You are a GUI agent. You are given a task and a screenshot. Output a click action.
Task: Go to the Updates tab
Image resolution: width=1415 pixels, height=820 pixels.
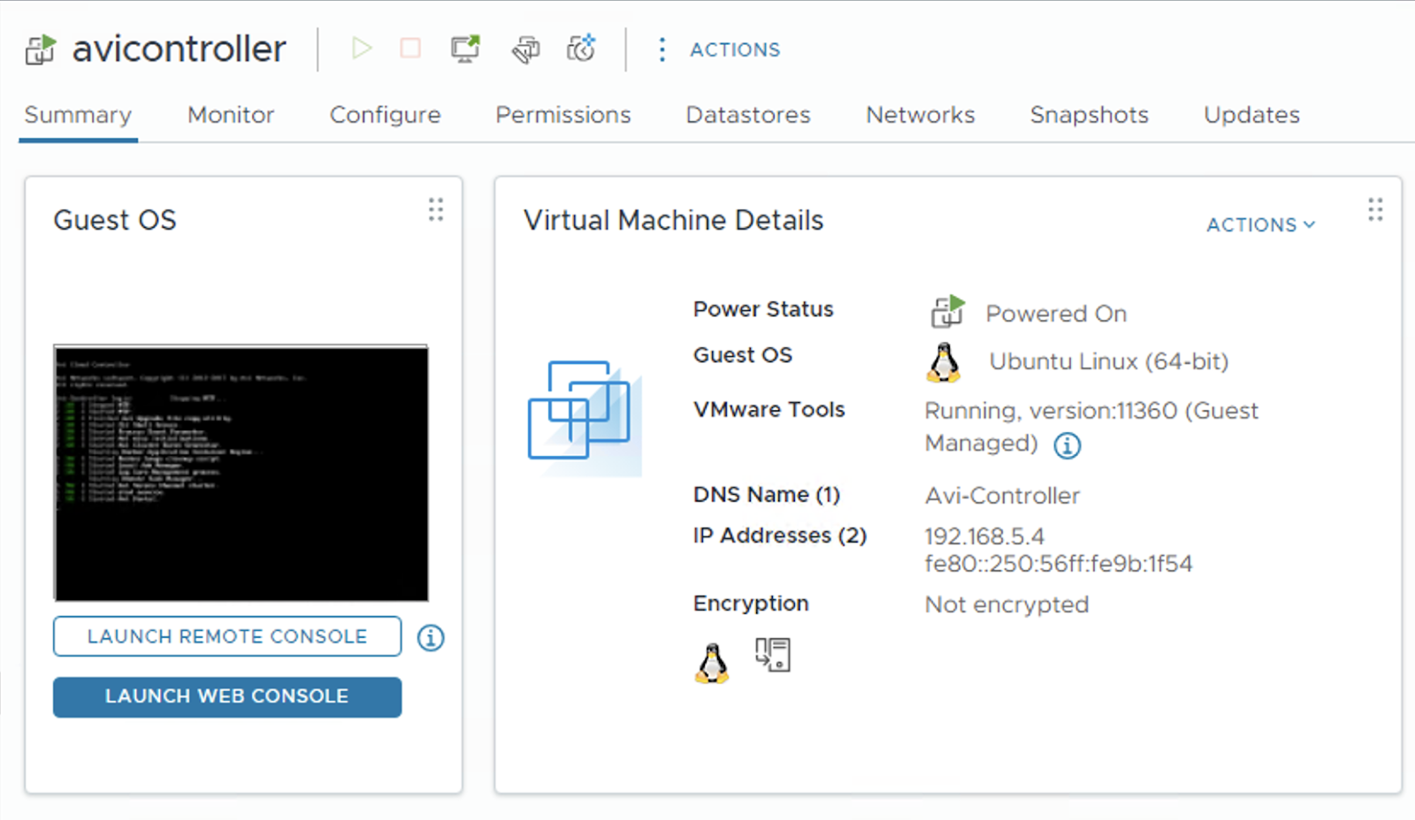coord(1251,115)
